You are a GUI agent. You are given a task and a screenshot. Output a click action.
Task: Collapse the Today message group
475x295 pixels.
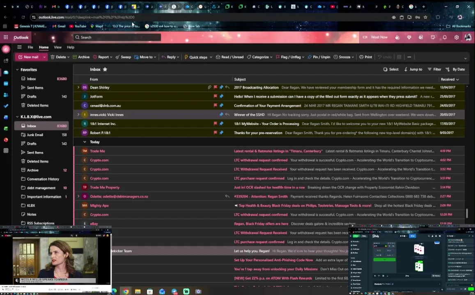(85, 142)
